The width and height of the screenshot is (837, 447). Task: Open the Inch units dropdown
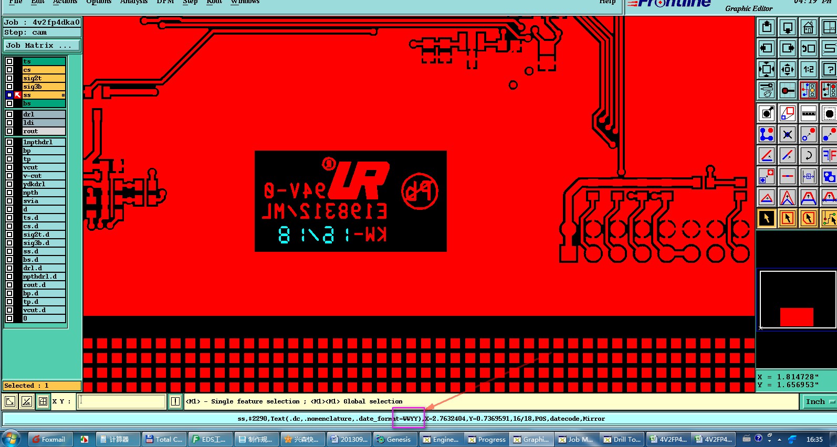pyautogui.click(x=819, y=402)
